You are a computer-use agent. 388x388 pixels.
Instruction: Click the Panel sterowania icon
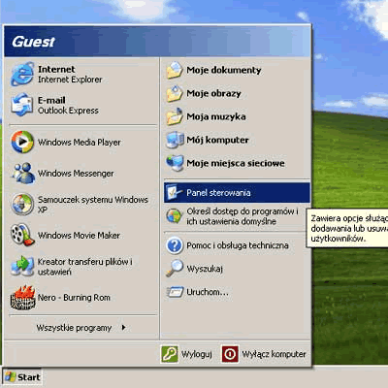(175, 193)
